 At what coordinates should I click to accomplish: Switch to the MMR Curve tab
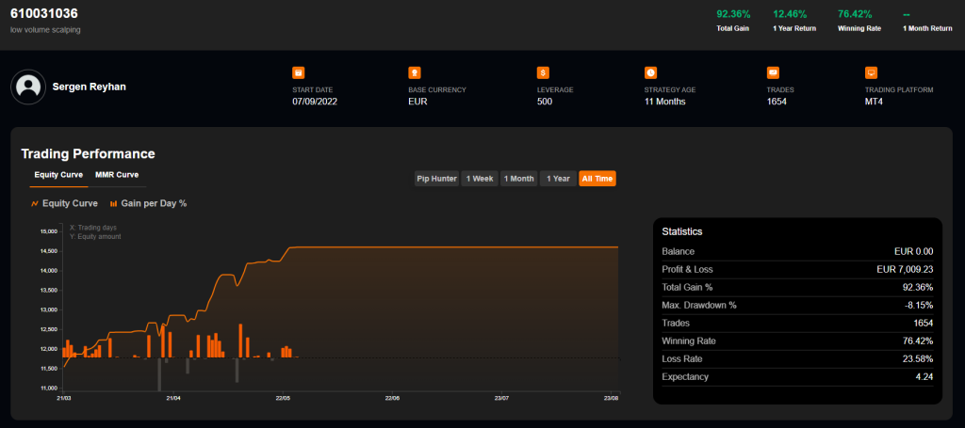pos(117,175)
